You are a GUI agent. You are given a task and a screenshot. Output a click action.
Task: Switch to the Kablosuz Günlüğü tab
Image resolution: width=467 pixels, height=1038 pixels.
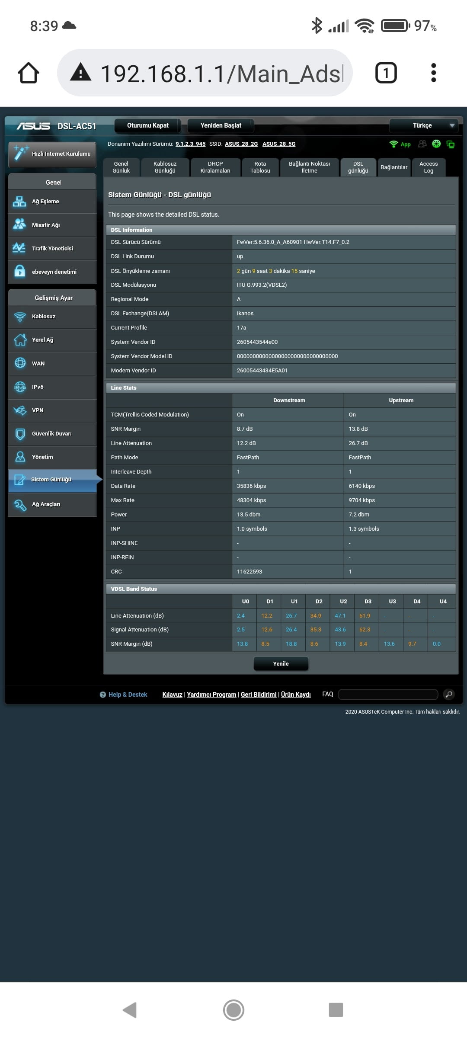tap(165, 167)
